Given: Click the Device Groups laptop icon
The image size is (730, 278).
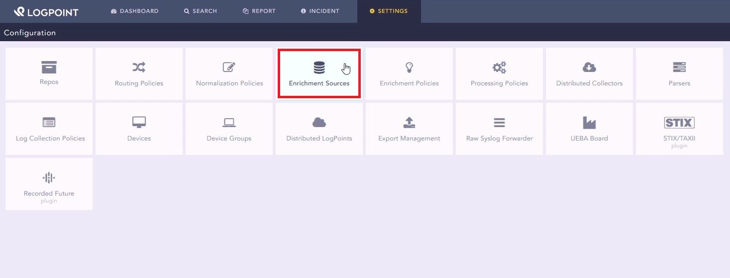Looking at the screenshot, I should (229, 123).
